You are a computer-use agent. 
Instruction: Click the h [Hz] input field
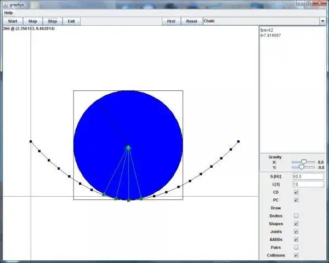pyautogui.click(x=308, y=176)
